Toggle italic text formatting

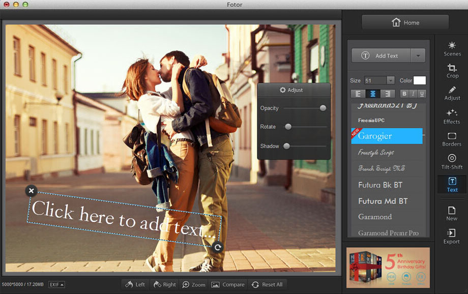click(413, 94)
